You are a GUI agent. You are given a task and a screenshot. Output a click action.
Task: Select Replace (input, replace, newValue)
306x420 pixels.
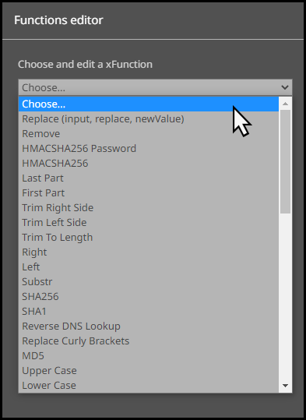point(149,119)
